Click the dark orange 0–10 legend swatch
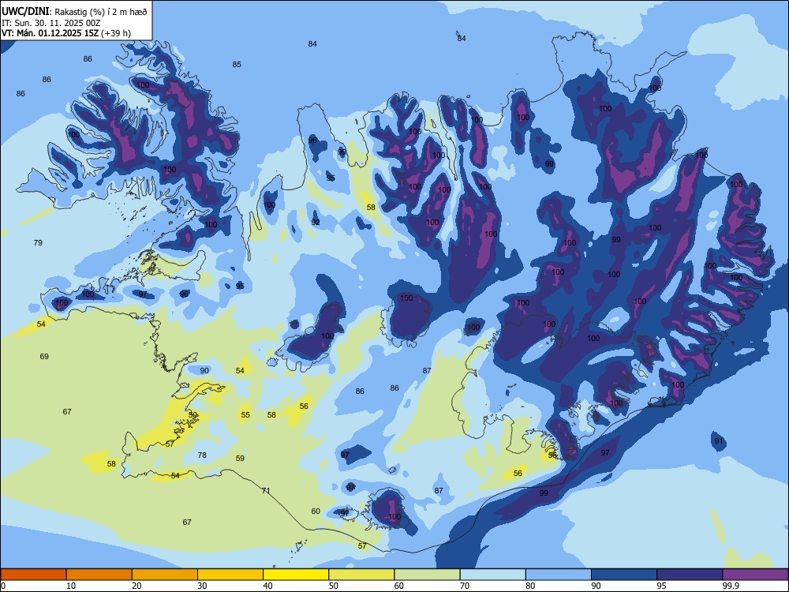789x592 pixels. pos(33,575)
